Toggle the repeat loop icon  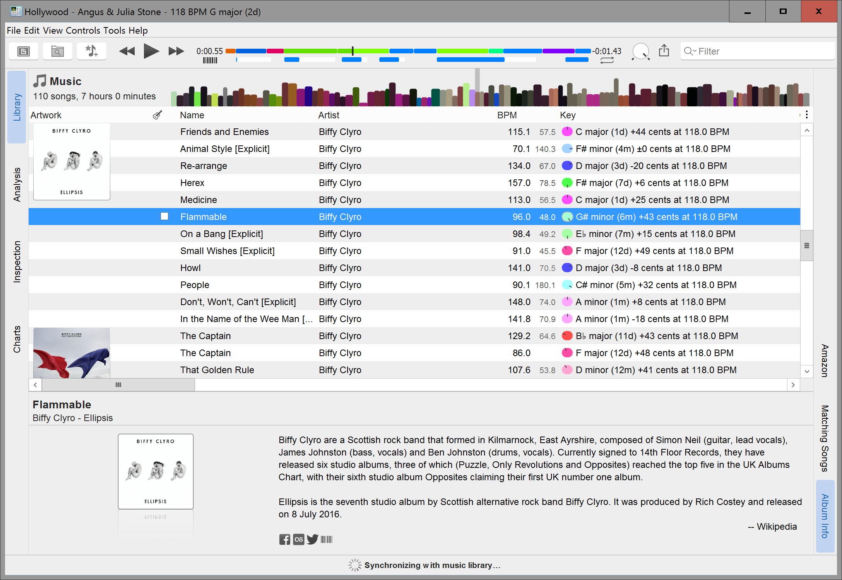click(x=607, y=60)
